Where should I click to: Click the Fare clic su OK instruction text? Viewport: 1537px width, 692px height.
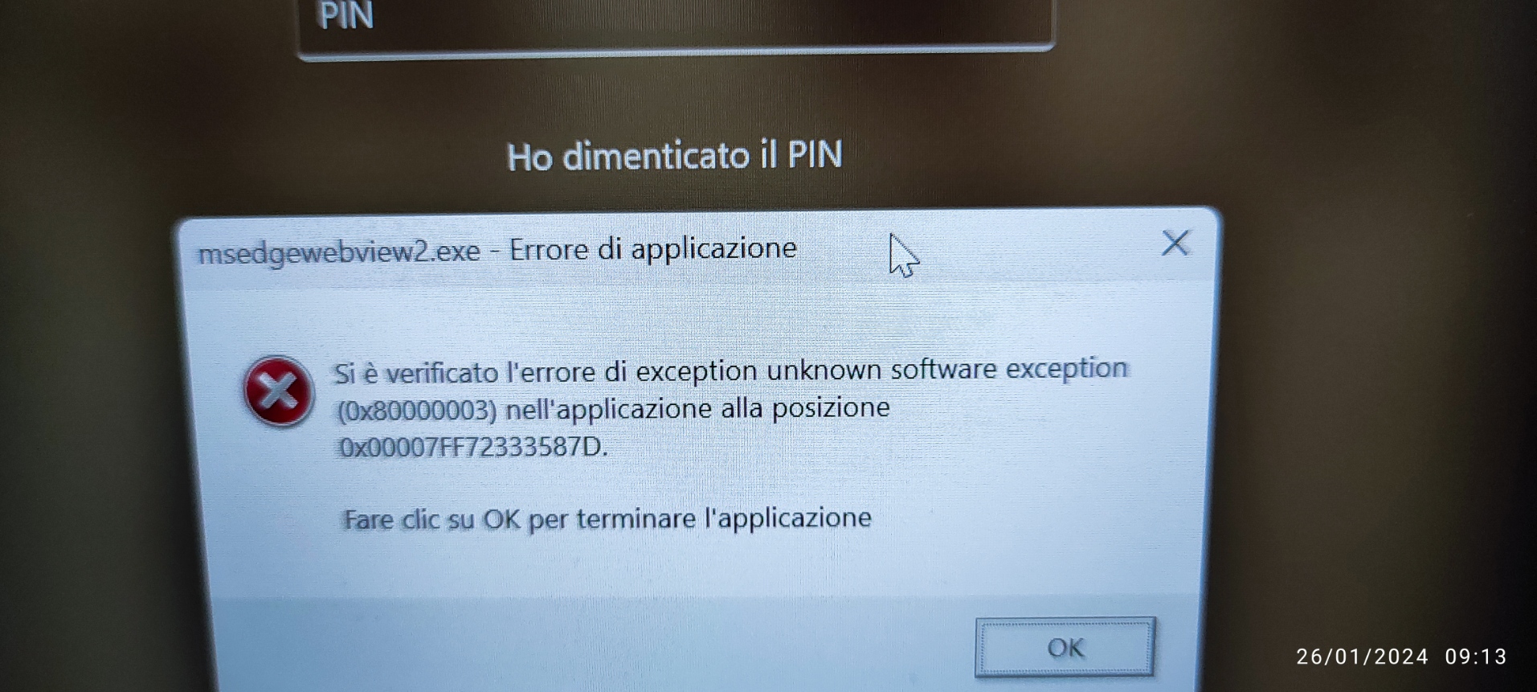[x=607, y=518]
